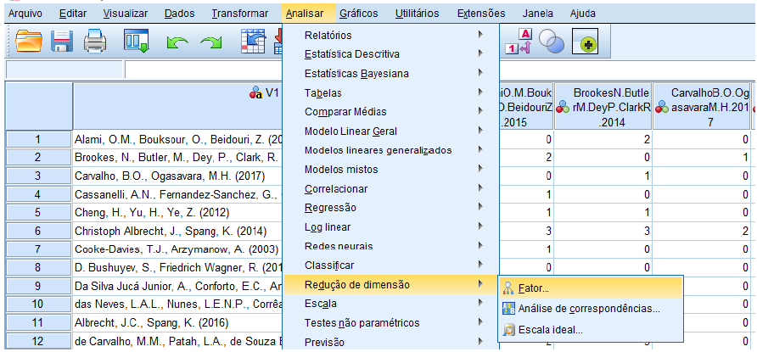Expand the Comparar Médias submenu

point(345,112)
